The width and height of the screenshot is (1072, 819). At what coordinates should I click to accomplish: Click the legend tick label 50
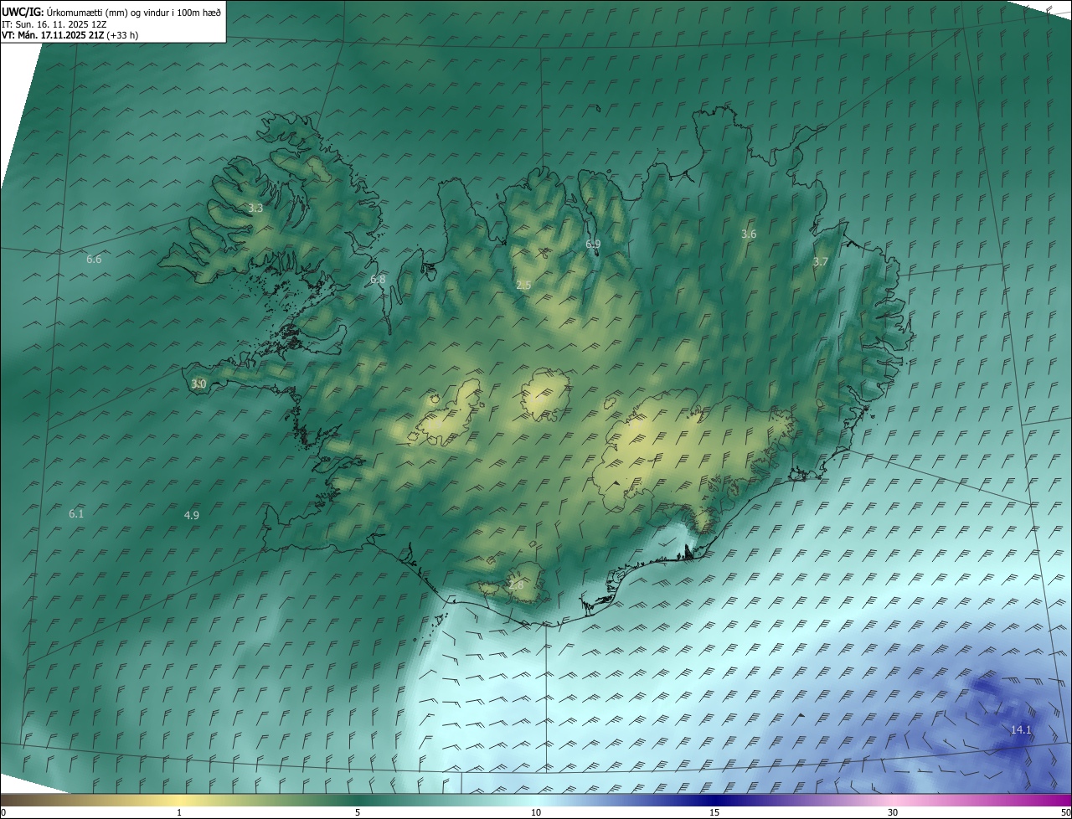tap(1065, 813)
